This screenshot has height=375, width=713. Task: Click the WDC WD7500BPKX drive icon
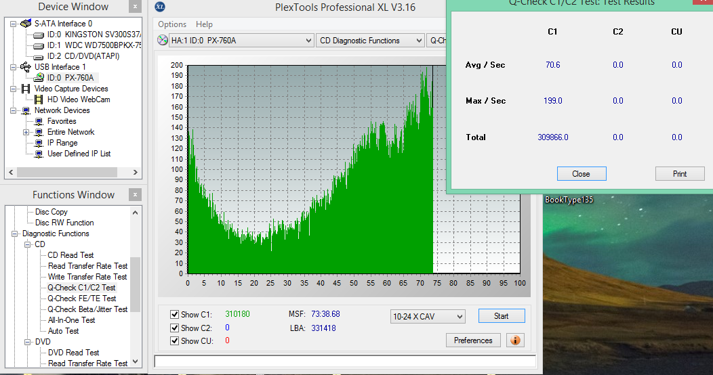point(39,45)
